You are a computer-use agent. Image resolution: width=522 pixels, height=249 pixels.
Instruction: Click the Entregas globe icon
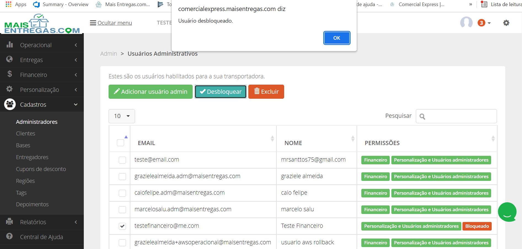point(10,59)
